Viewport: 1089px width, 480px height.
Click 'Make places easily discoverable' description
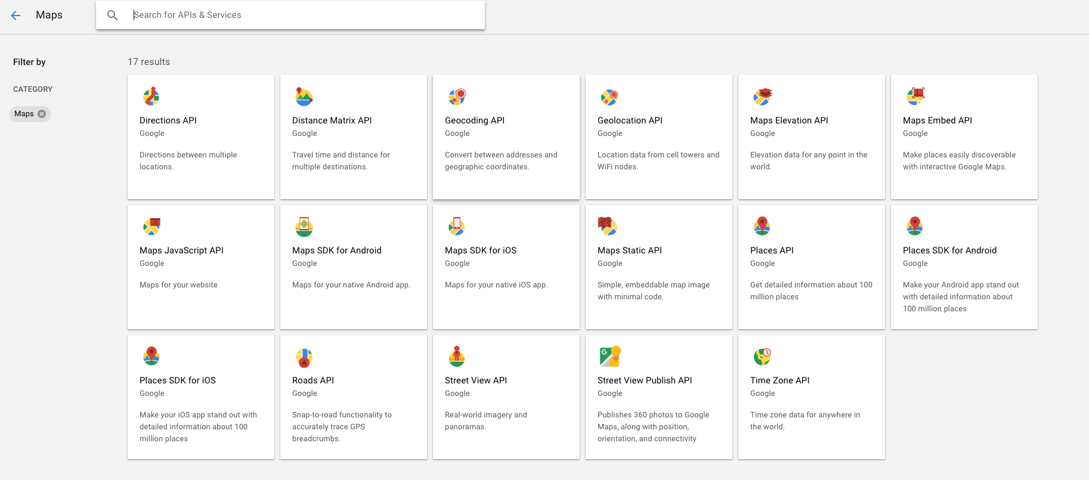[959, 161]
